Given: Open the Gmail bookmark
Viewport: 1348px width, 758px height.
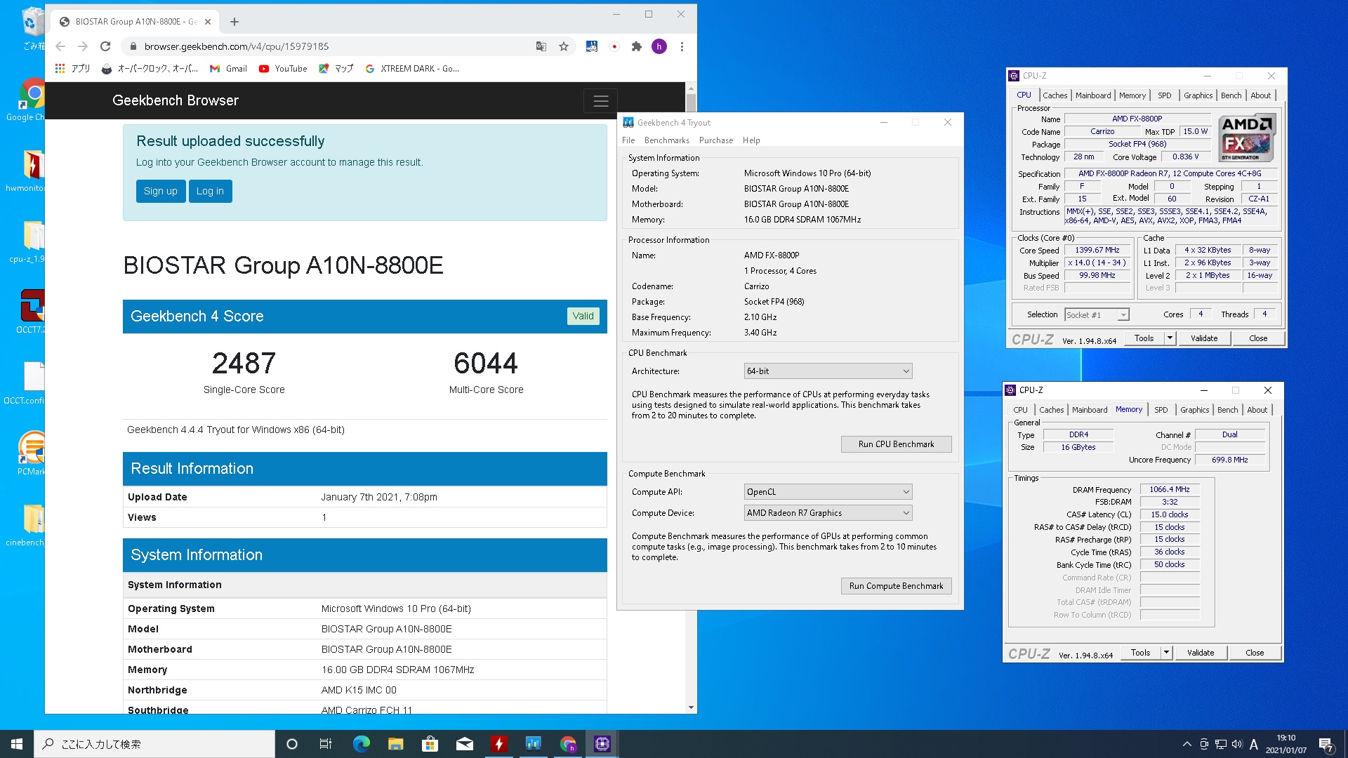Looking at the screenshot, I should coord(229,69).
